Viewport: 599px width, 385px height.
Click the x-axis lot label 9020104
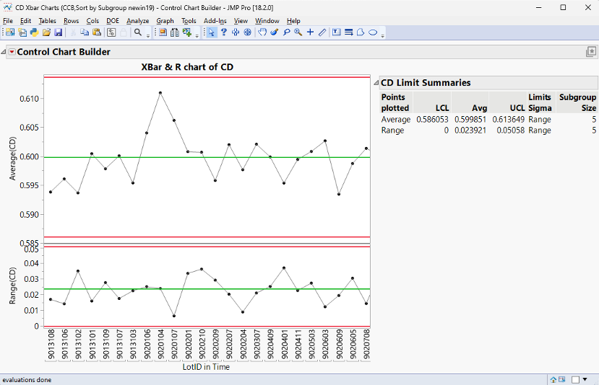tap(160, 345)
